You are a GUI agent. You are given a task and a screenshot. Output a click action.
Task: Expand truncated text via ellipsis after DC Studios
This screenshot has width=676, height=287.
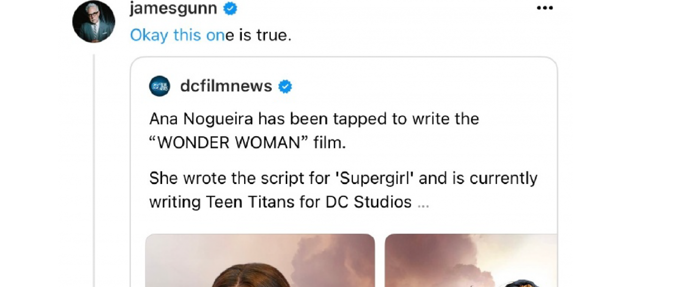click(x=422, y=202)
